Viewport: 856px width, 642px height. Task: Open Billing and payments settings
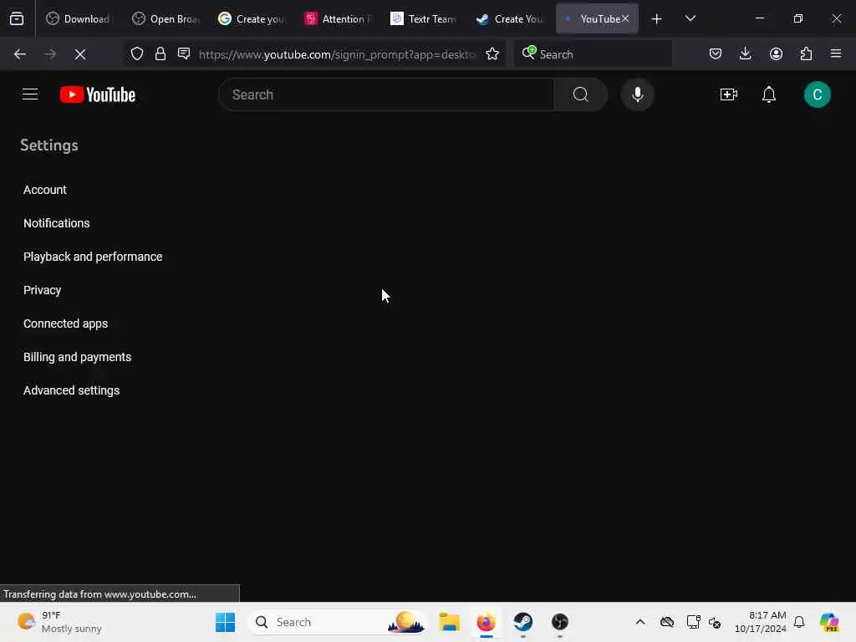(x=77, y=357)
